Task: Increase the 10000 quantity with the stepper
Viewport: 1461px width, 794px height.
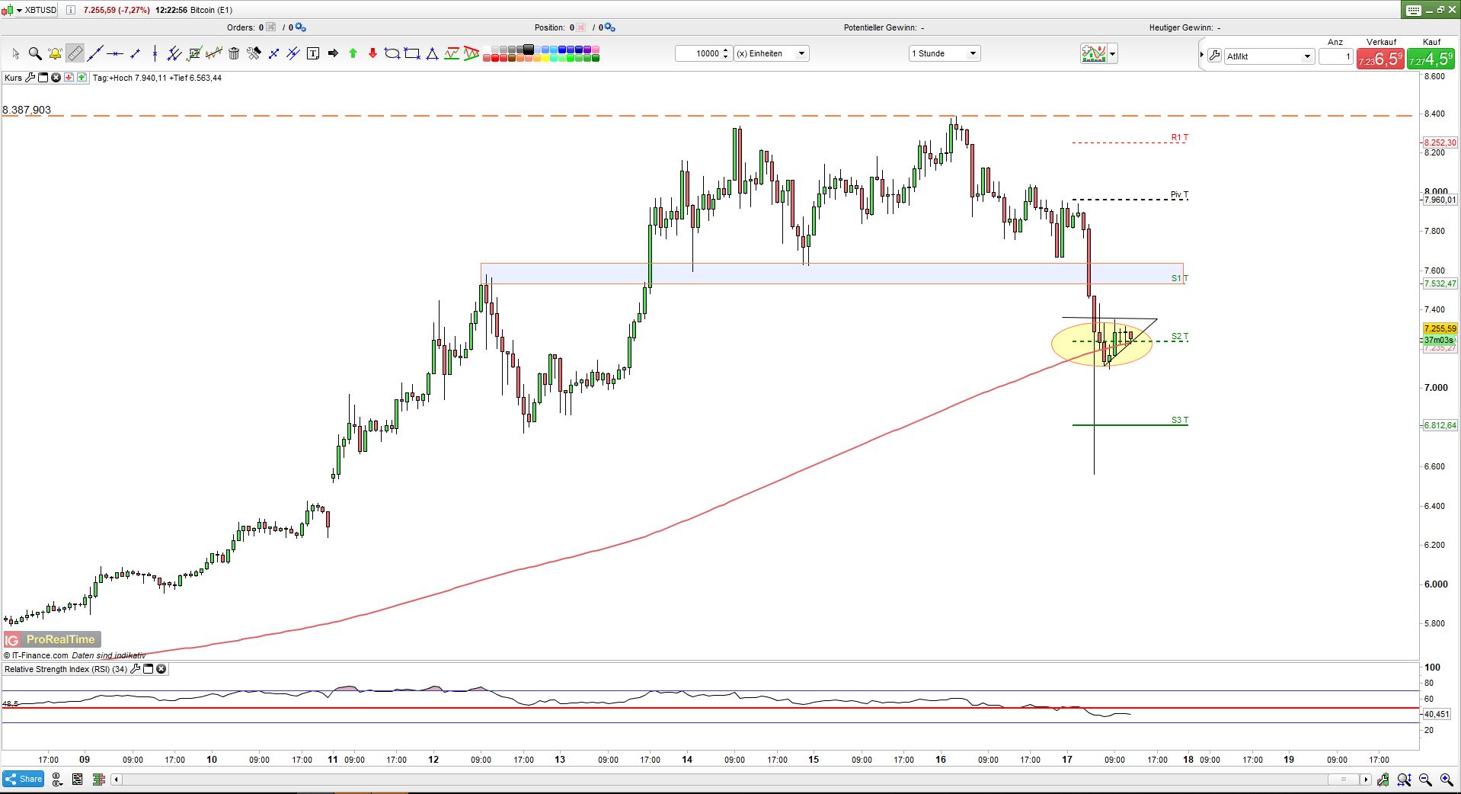Action: [x=725, y=50]
